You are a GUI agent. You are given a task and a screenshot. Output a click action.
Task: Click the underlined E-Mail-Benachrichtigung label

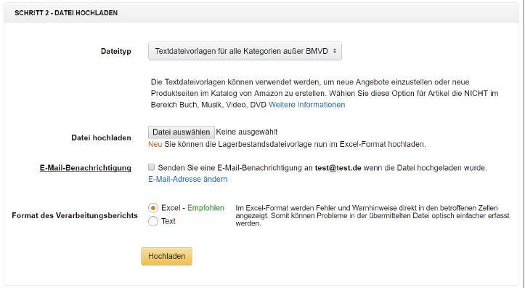86,168
